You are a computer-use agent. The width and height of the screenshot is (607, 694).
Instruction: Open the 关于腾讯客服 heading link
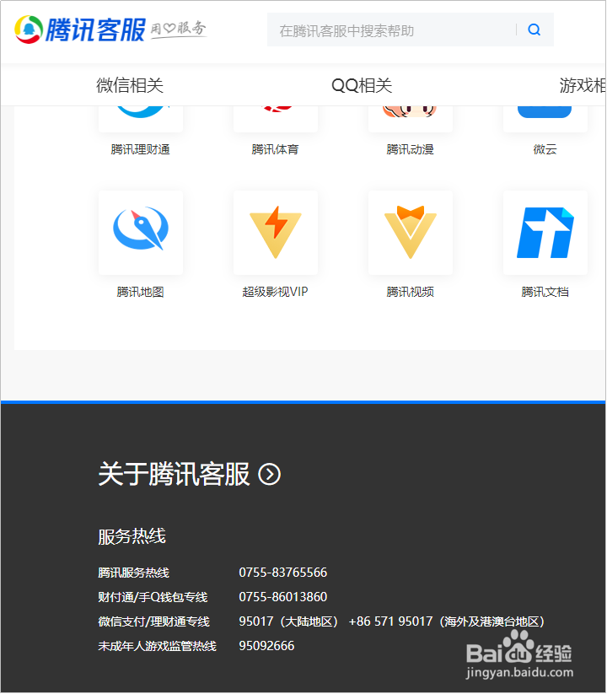click(x=174, y=474)
